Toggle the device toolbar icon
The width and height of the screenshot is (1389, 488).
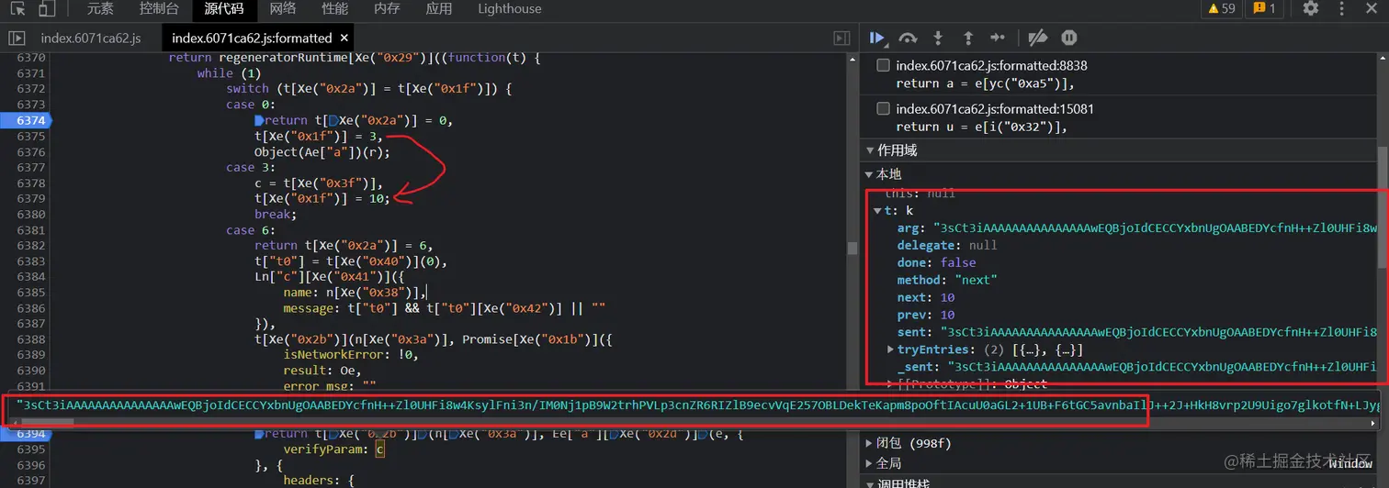tap(46, 9)
